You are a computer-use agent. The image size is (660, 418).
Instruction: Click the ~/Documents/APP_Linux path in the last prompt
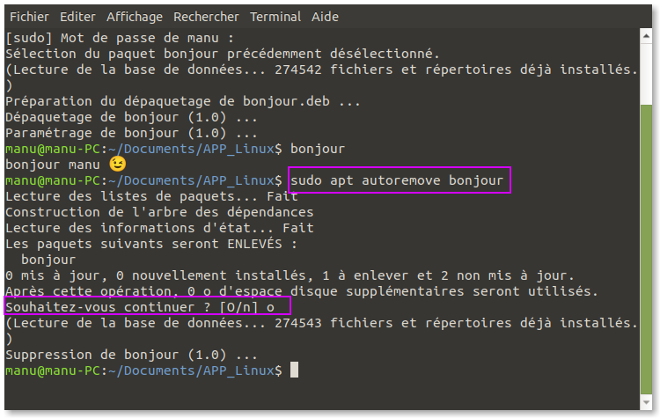tap(191, 370)
